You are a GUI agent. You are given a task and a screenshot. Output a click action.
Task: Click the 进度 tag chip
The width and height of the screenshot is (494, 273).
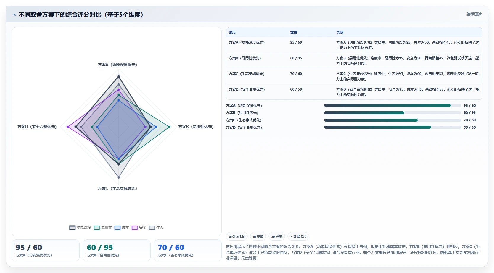[x=277, y=236]
